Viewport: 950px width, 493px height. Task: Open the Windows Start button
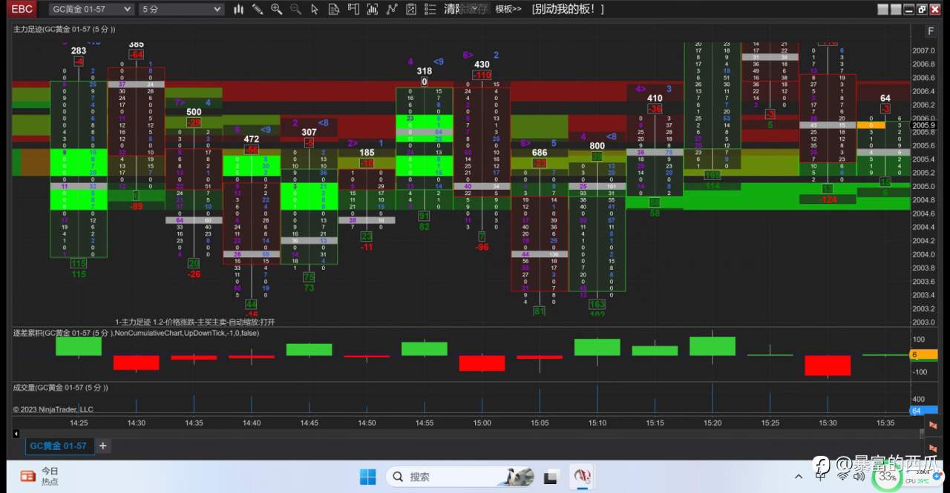coord(367,476)
